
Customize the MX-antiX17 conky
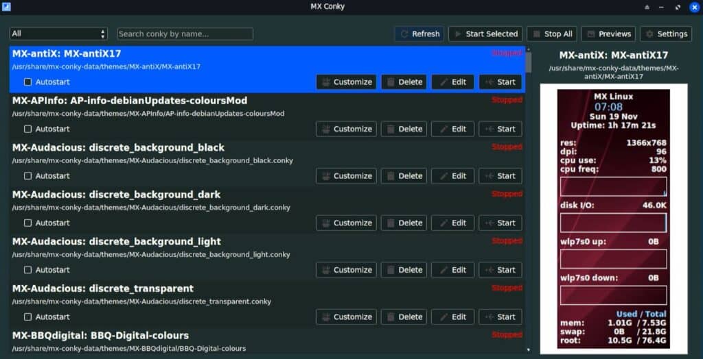click(x=346, y=82)
